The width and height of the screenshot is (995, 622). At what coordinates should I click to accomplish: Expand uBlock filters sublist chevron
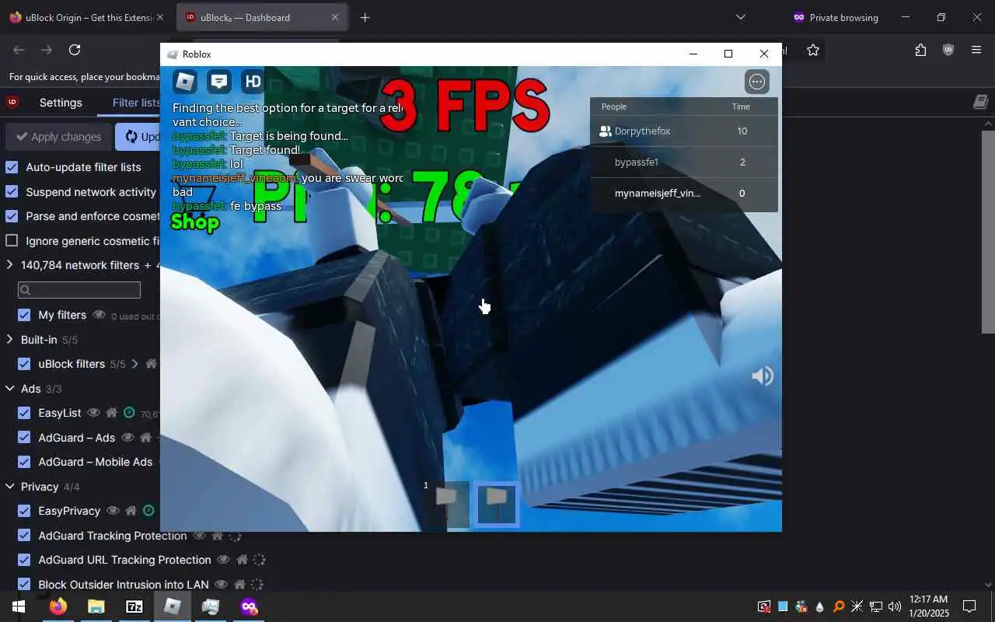134,364
